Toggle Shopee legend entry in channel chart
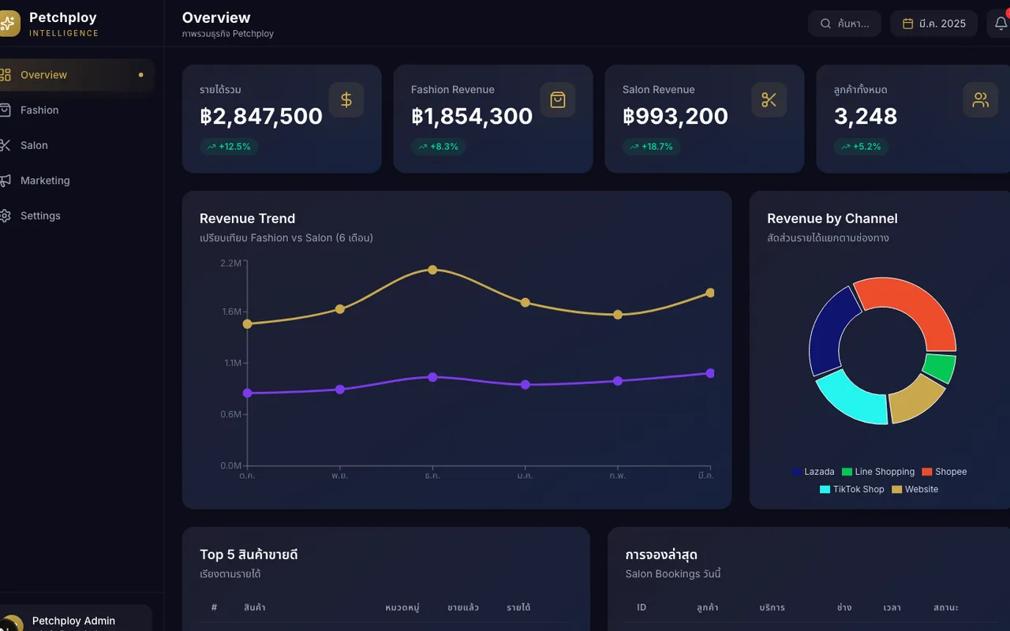1010x631 pixels. tap(945, 472)
